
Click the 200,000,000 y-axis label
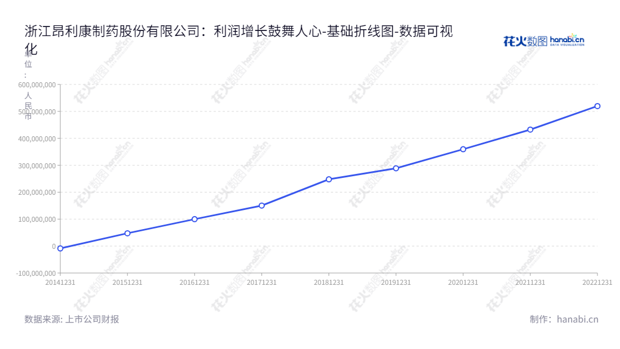pyautogui.click(x=37, y=193)
